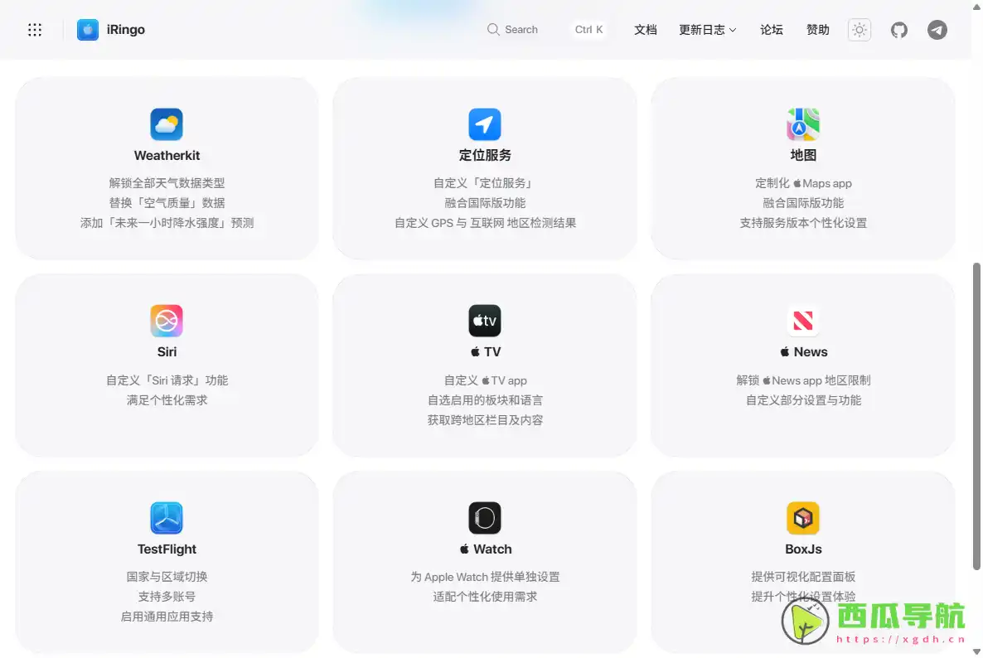Click the BoxJs box icon
Image resolution: width=983 pixels, height=658 pixels.
click(x=803, y=518)
